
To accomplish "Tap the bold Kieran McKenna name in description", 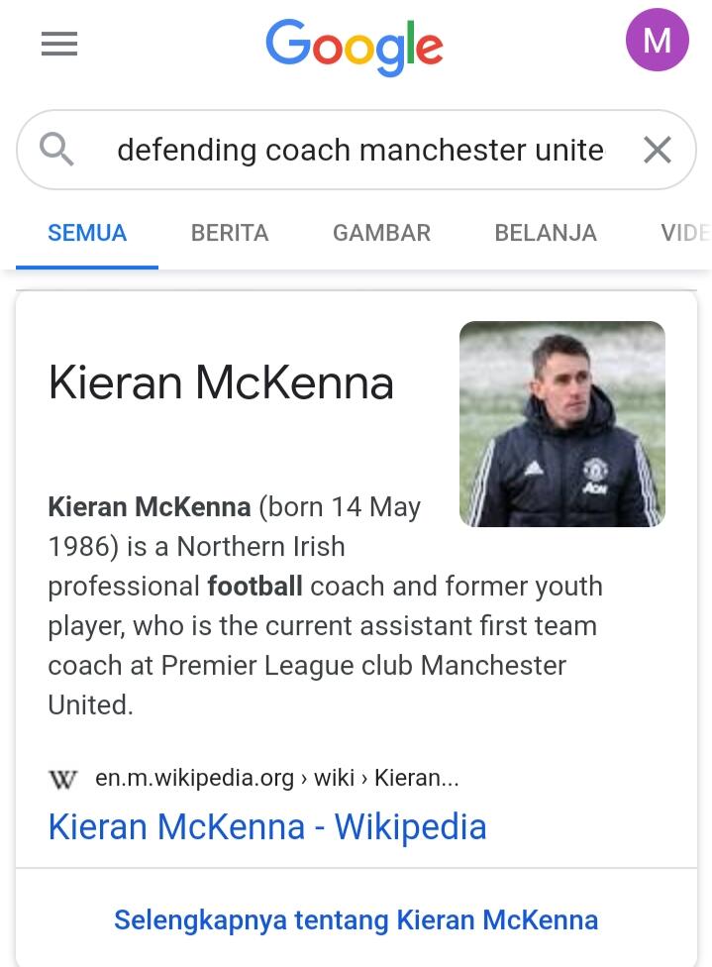I will [150, 507].
